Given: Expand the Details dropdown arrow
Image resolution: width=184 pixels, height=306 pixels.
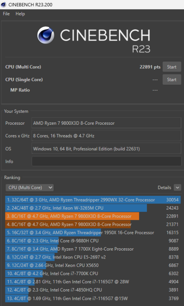Looking at the screenshot, I should [178, 187].
